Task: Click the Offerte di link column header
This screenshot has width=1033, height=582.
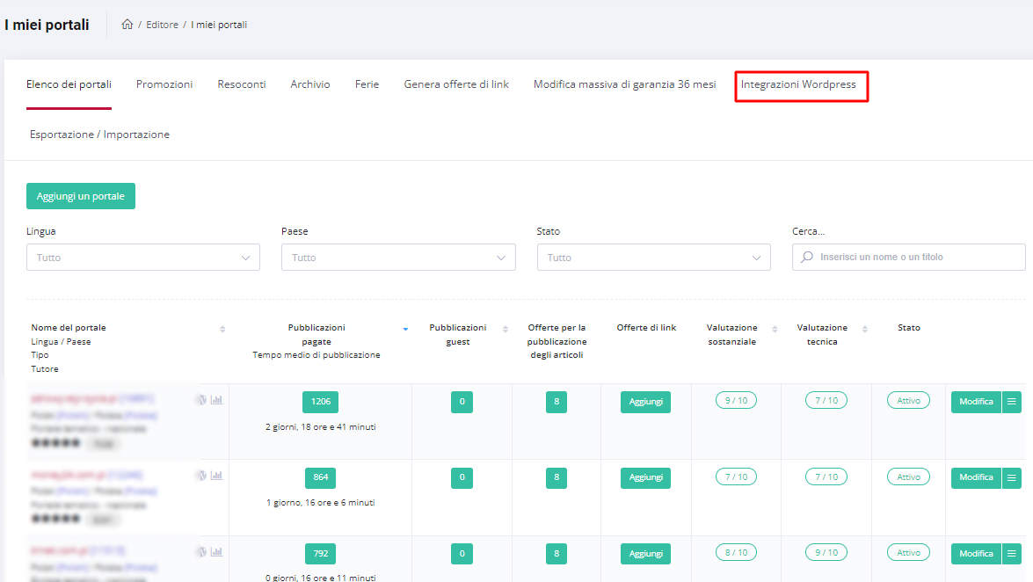Action: pyautogui.click(x=646, y=328)
